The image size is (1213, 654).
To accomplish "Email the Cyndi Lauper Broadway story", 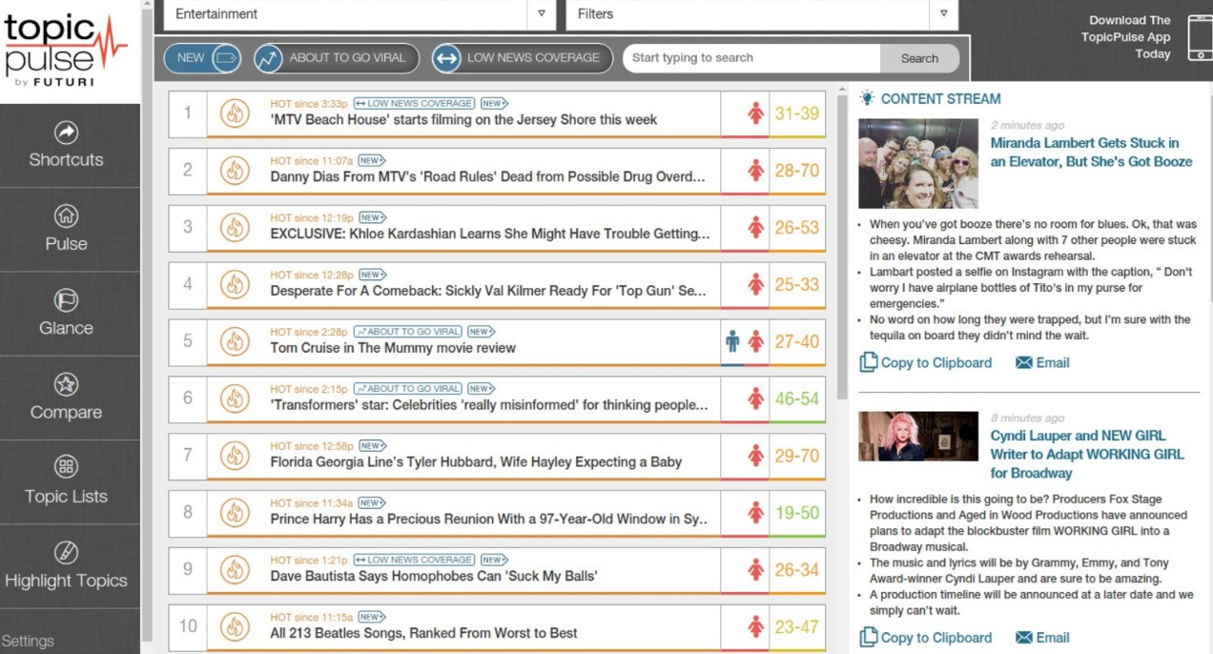I will coord(1043,637).
